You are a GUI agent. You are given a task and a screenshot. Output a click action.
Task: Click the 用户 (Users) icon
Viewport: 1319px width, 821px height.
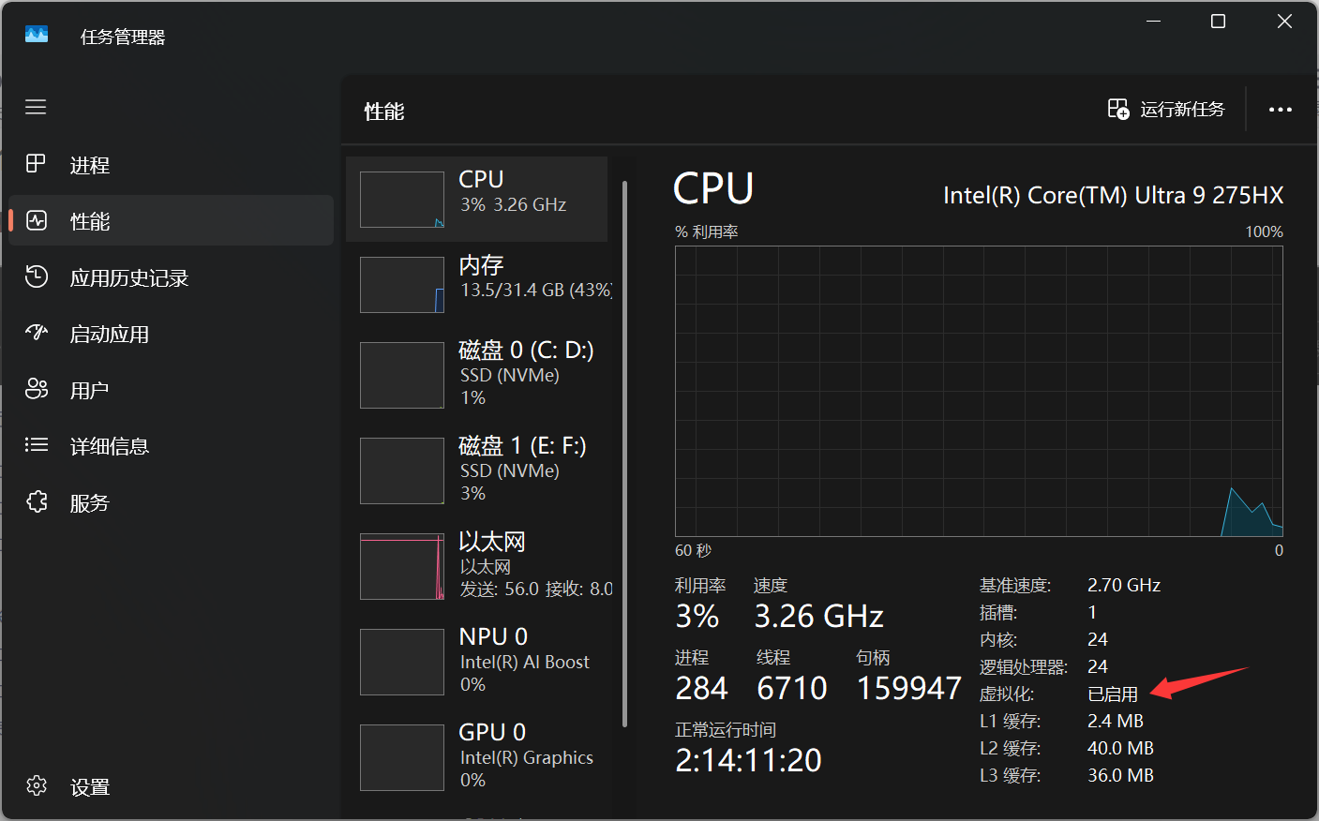tap(36, 390)
